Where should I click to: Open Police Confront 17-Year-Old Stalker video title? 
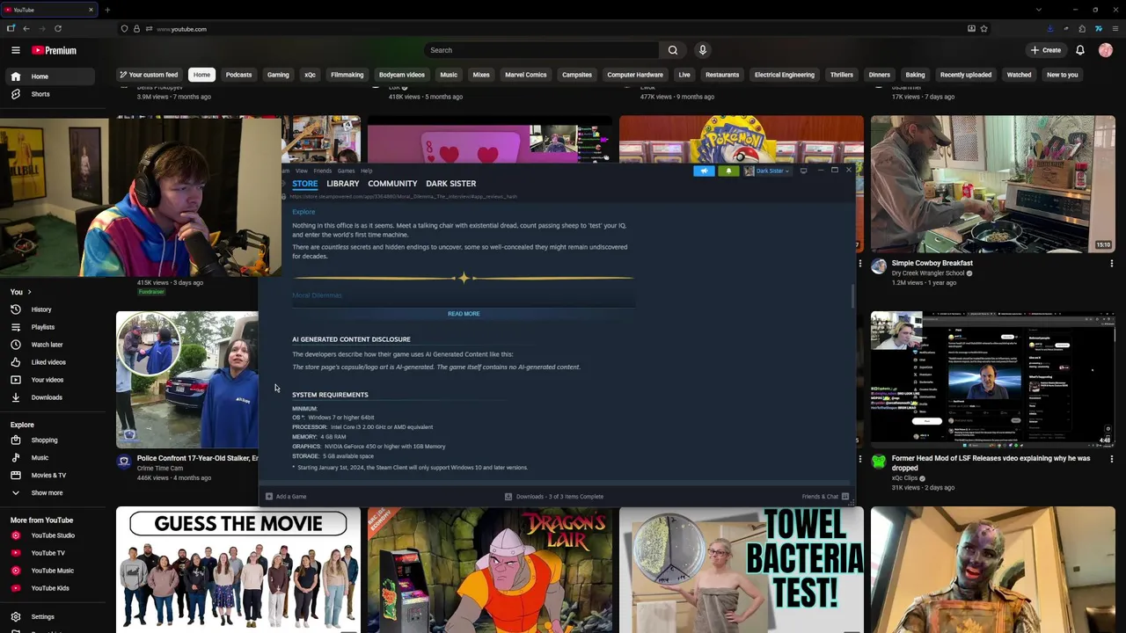point(198,458)
